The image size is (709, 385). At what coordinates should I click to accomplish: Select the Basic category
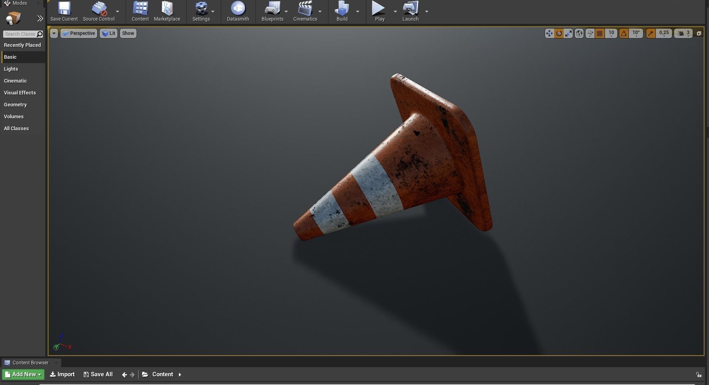click(23, 57)
